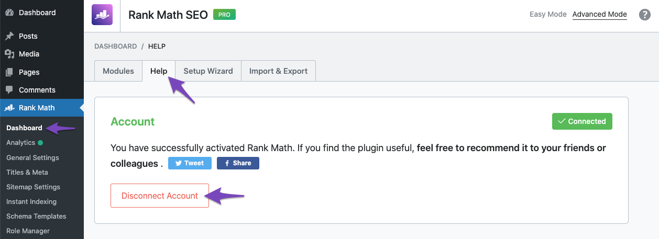The image size is (659, 239).
Task: Open the help question mark icon
Action: (x=645, y=15)
